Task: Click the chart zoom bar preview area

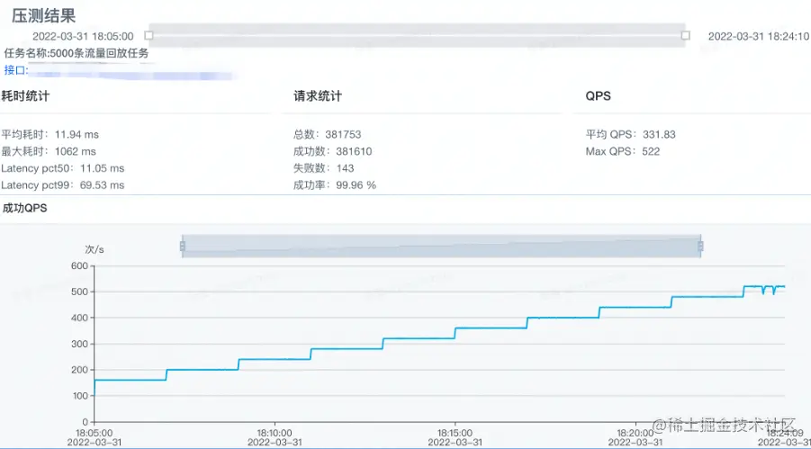Action: [441, 247]
